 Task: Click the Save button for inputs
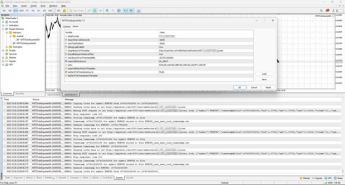[264, 79]
